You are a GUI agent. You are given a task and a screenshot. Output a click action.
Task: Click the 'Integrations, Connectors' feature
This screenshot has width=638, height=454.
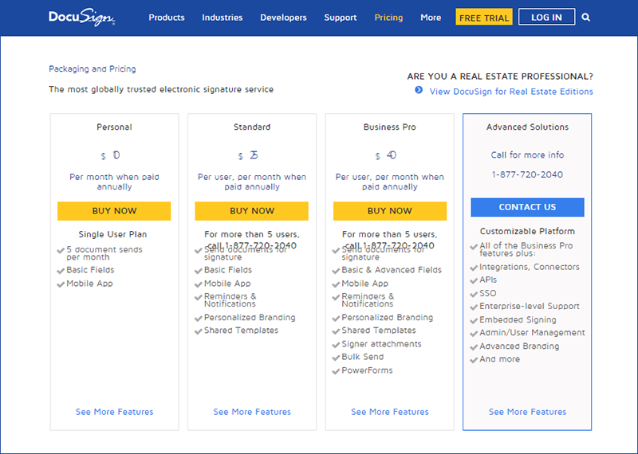pyautogui.click(x=530, y=267)
